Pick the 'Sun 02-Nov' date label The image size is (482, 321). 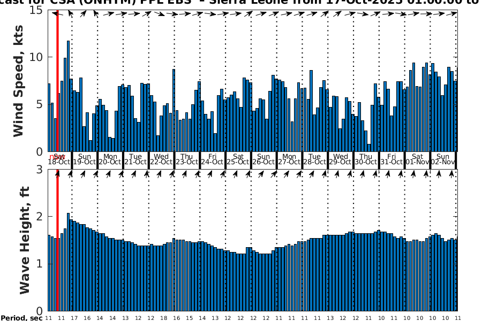[x=442, y=159]
